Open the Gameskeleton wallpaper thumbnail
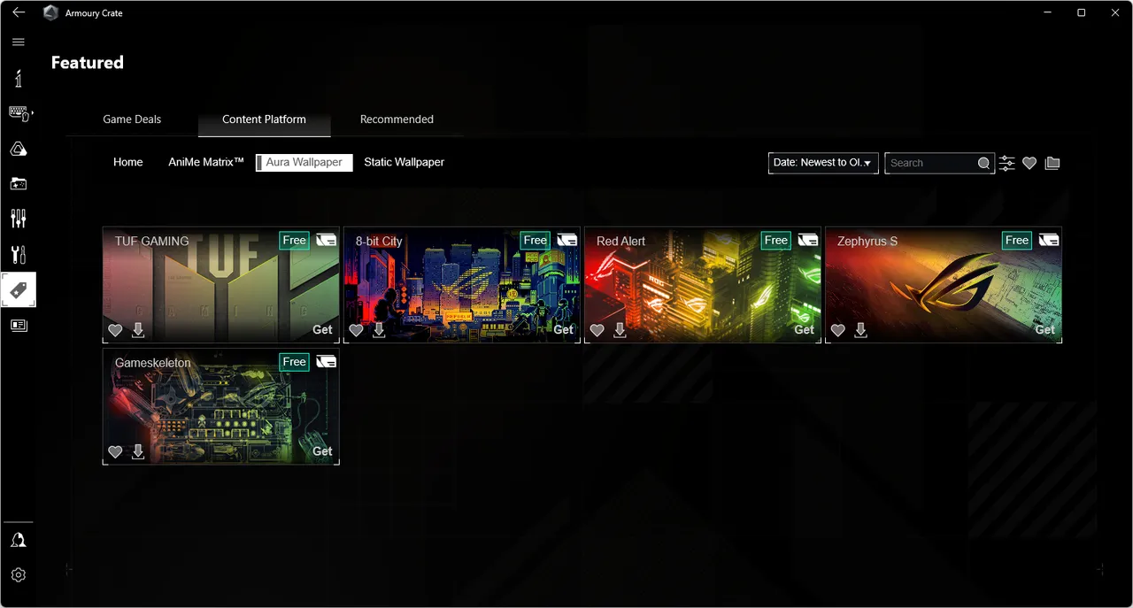1133x608 pixels. click(221, 406)
